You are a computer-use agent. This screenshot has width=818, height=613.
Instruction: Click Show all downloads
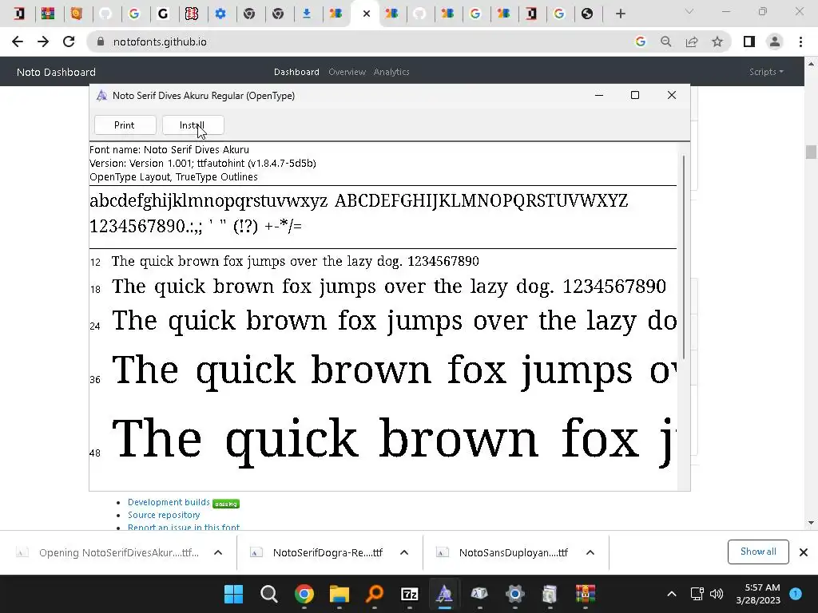tap(758, 552)
